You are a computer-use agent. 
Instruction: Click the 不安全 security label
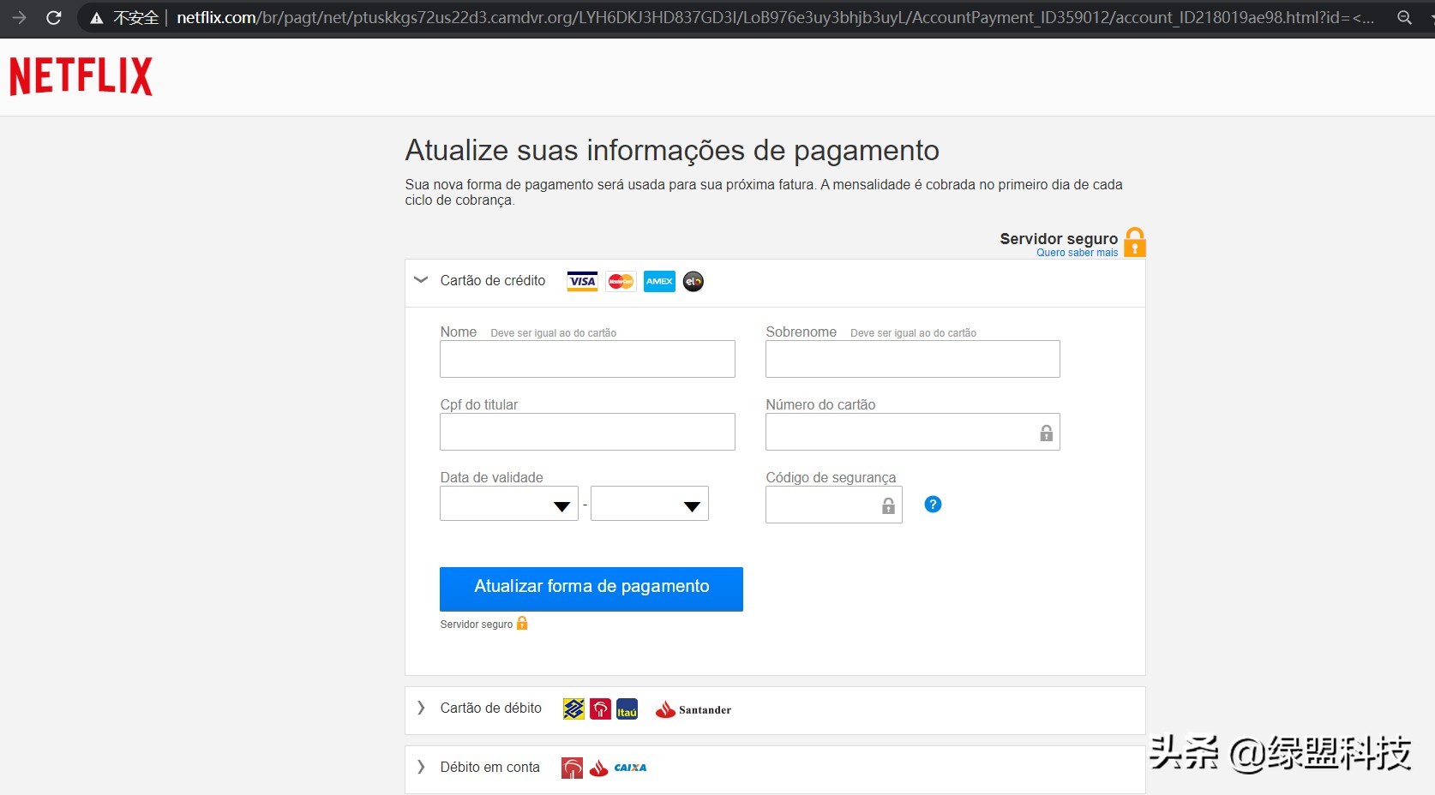click(x=136, y=18)
